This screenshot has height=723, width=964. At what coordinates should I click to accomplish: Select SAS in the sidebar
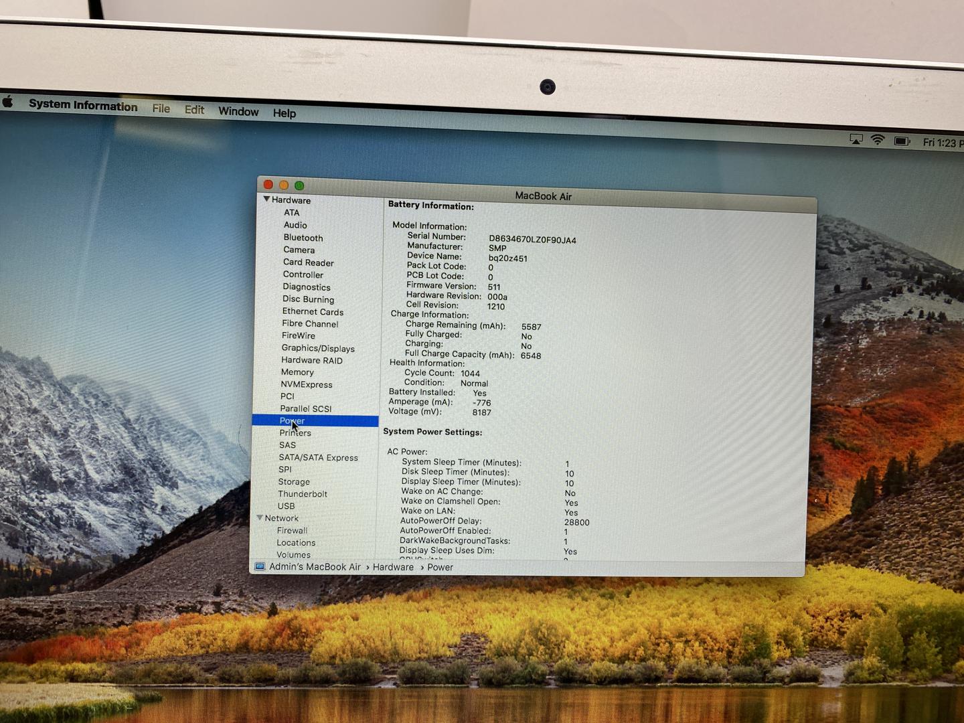[x=287, y=445]
